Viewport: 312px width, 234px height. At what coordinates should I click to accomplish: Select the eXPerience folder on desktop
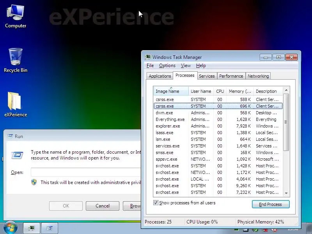(16, 104)
